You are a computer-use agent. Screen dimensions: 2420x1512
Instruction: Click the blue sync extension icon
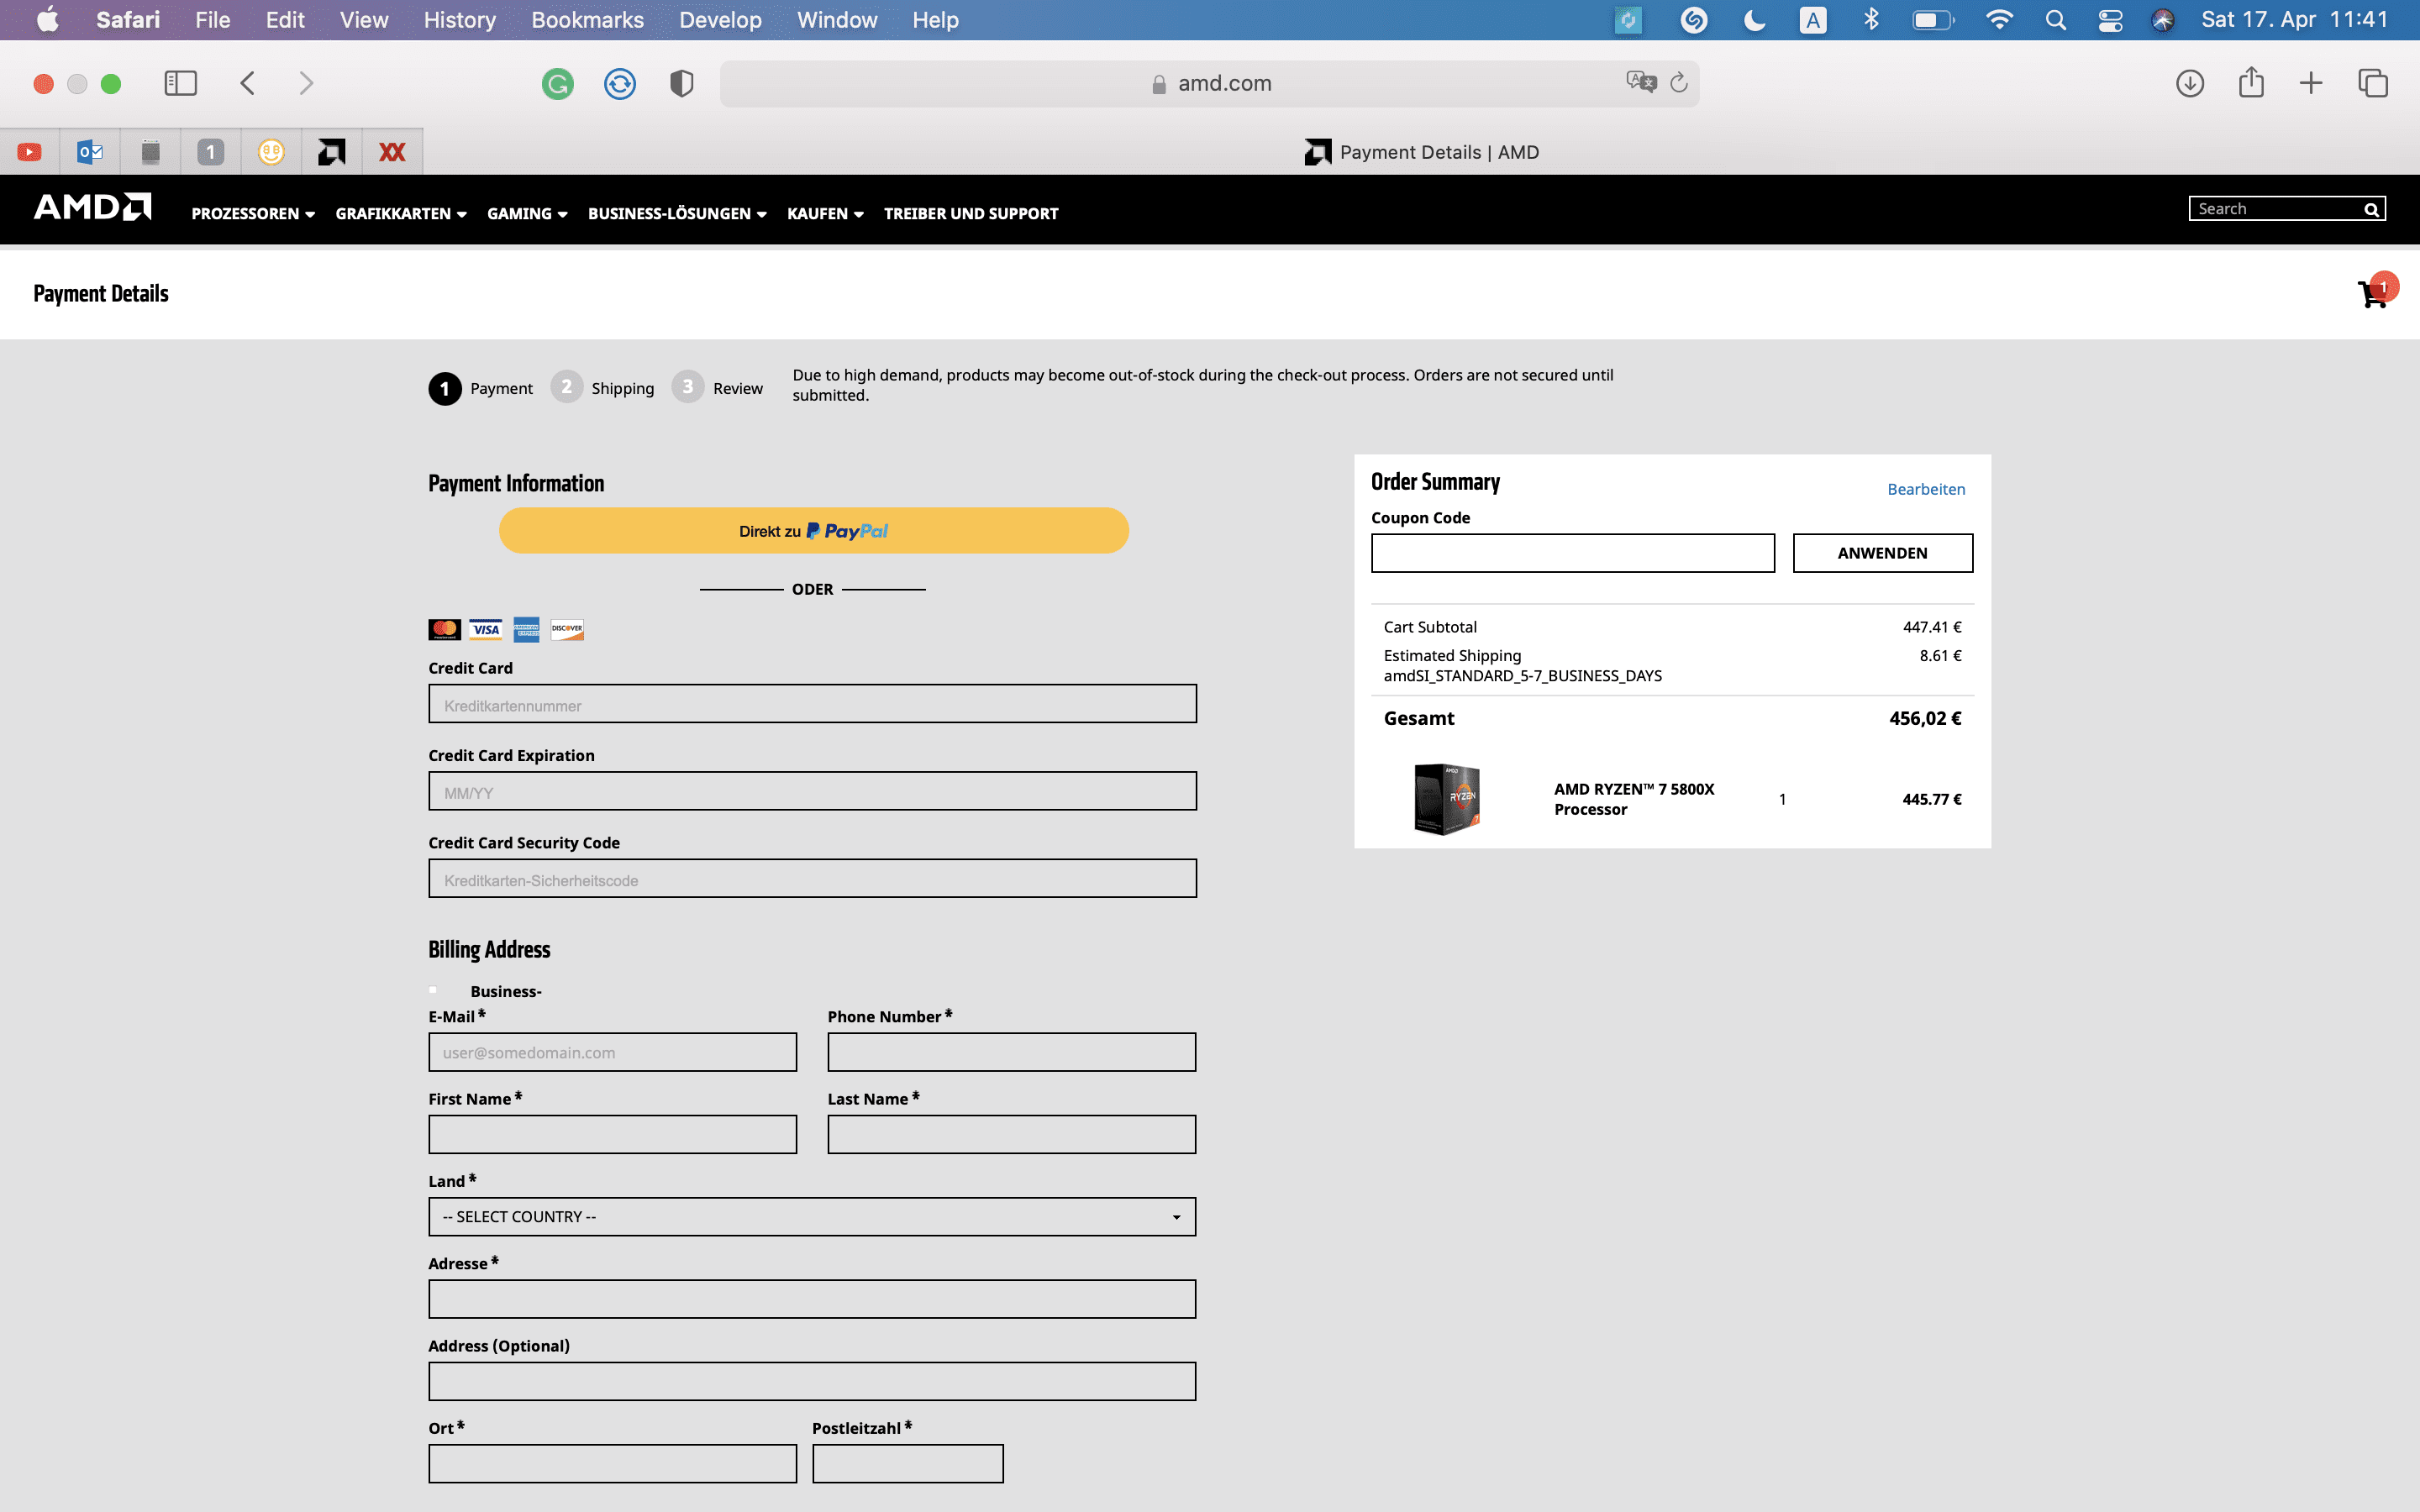[x=620, y=84]
